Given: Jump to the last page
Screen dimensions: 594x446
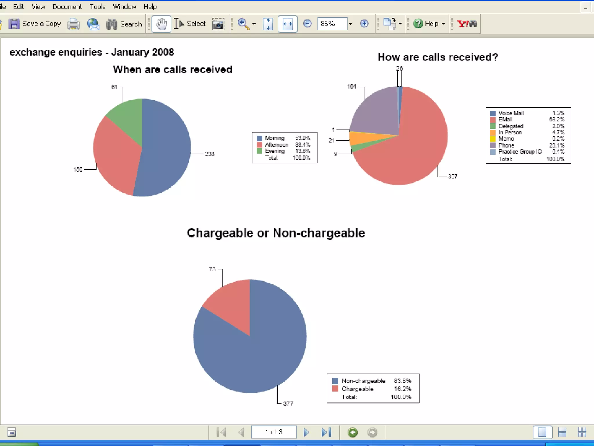Looking at the screenshot, I should 326,432.
